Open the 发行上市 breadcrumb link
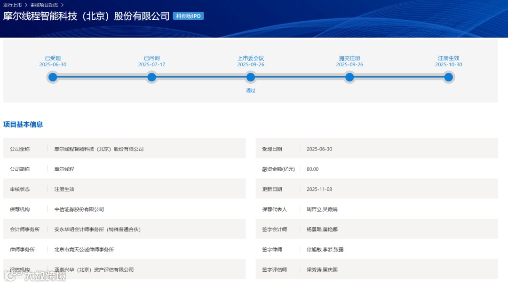The image size is (508, 285). coord(12,5)
